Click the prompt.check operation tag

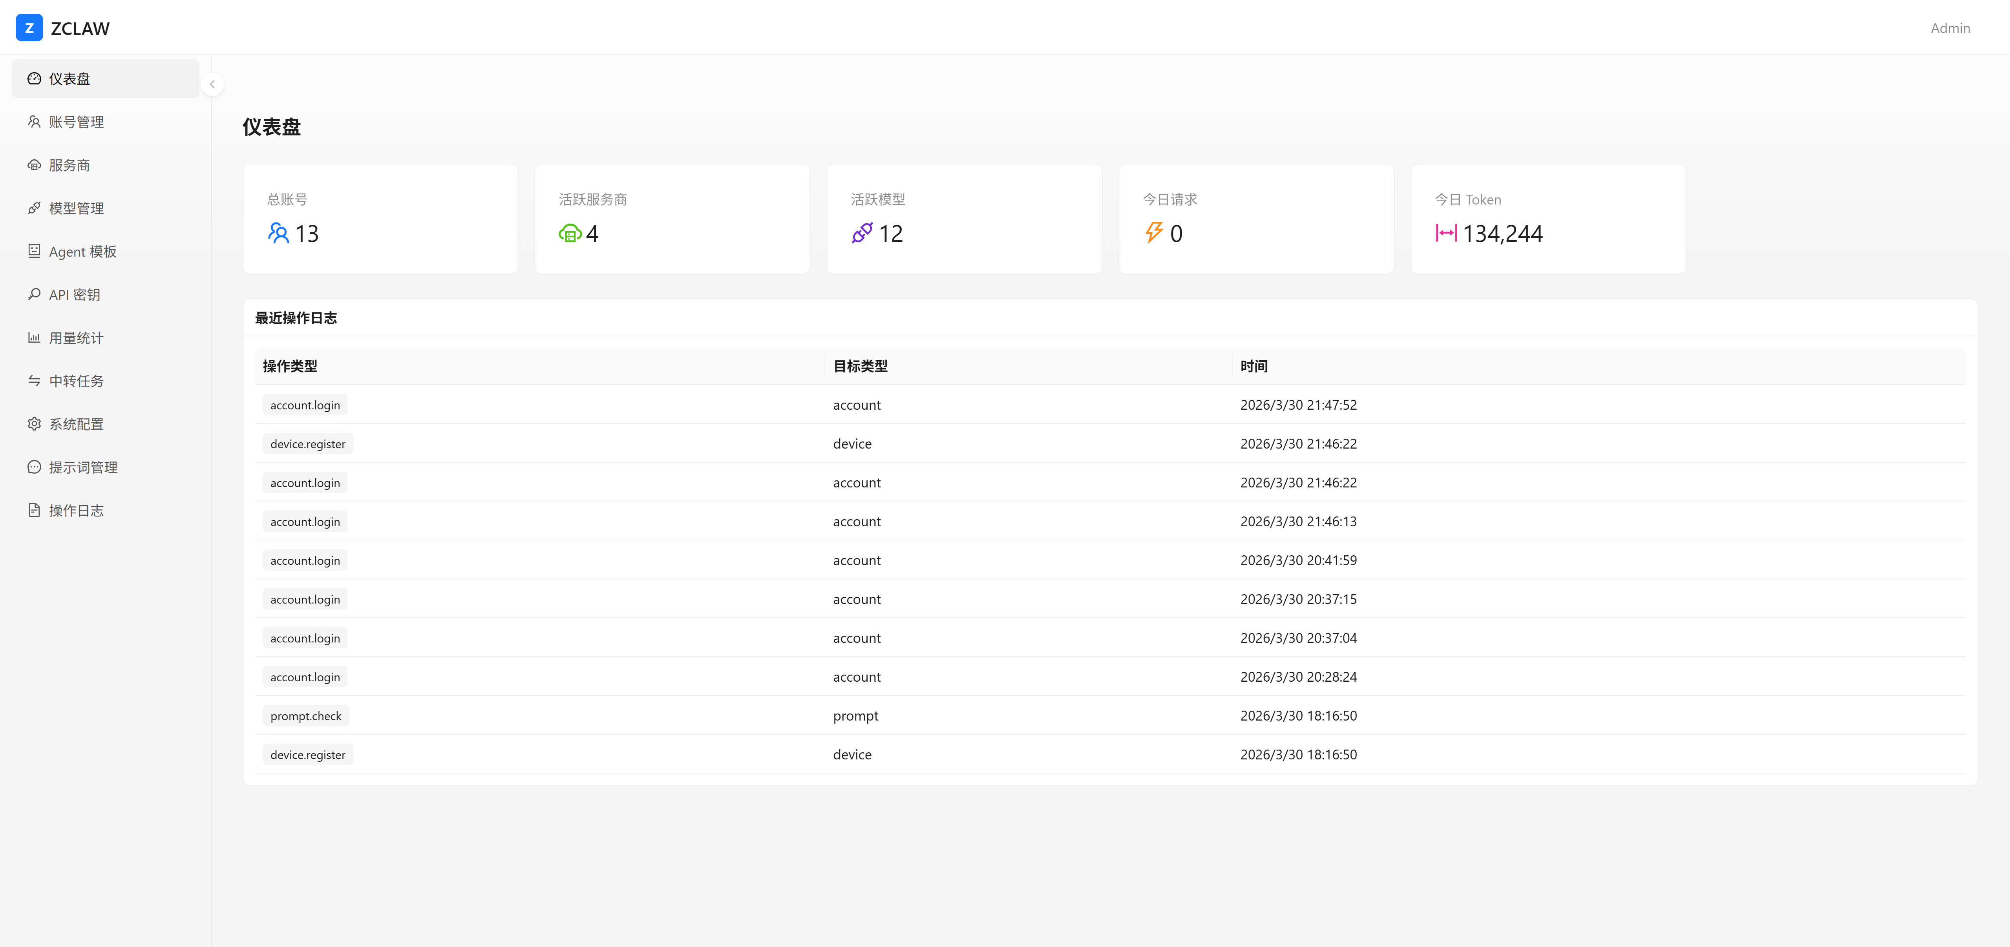(x=306, y=716)
